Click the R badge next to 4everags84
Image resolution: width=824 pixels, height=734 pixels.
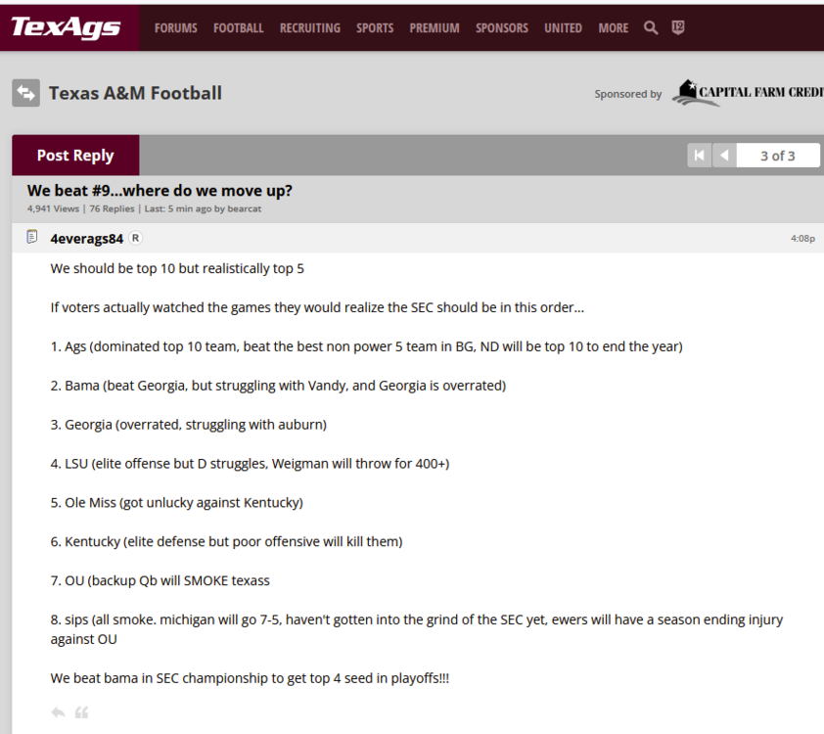click(135, 237)
